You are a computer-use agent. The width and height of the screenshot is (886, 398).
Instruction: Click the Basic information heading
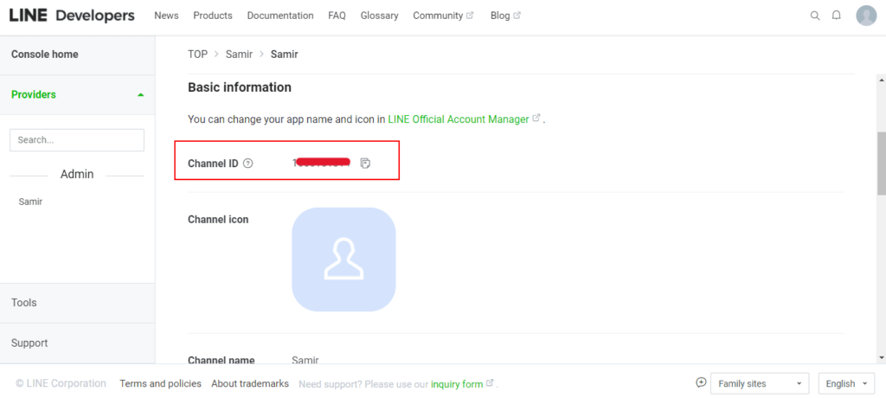[x=240, y=87]
